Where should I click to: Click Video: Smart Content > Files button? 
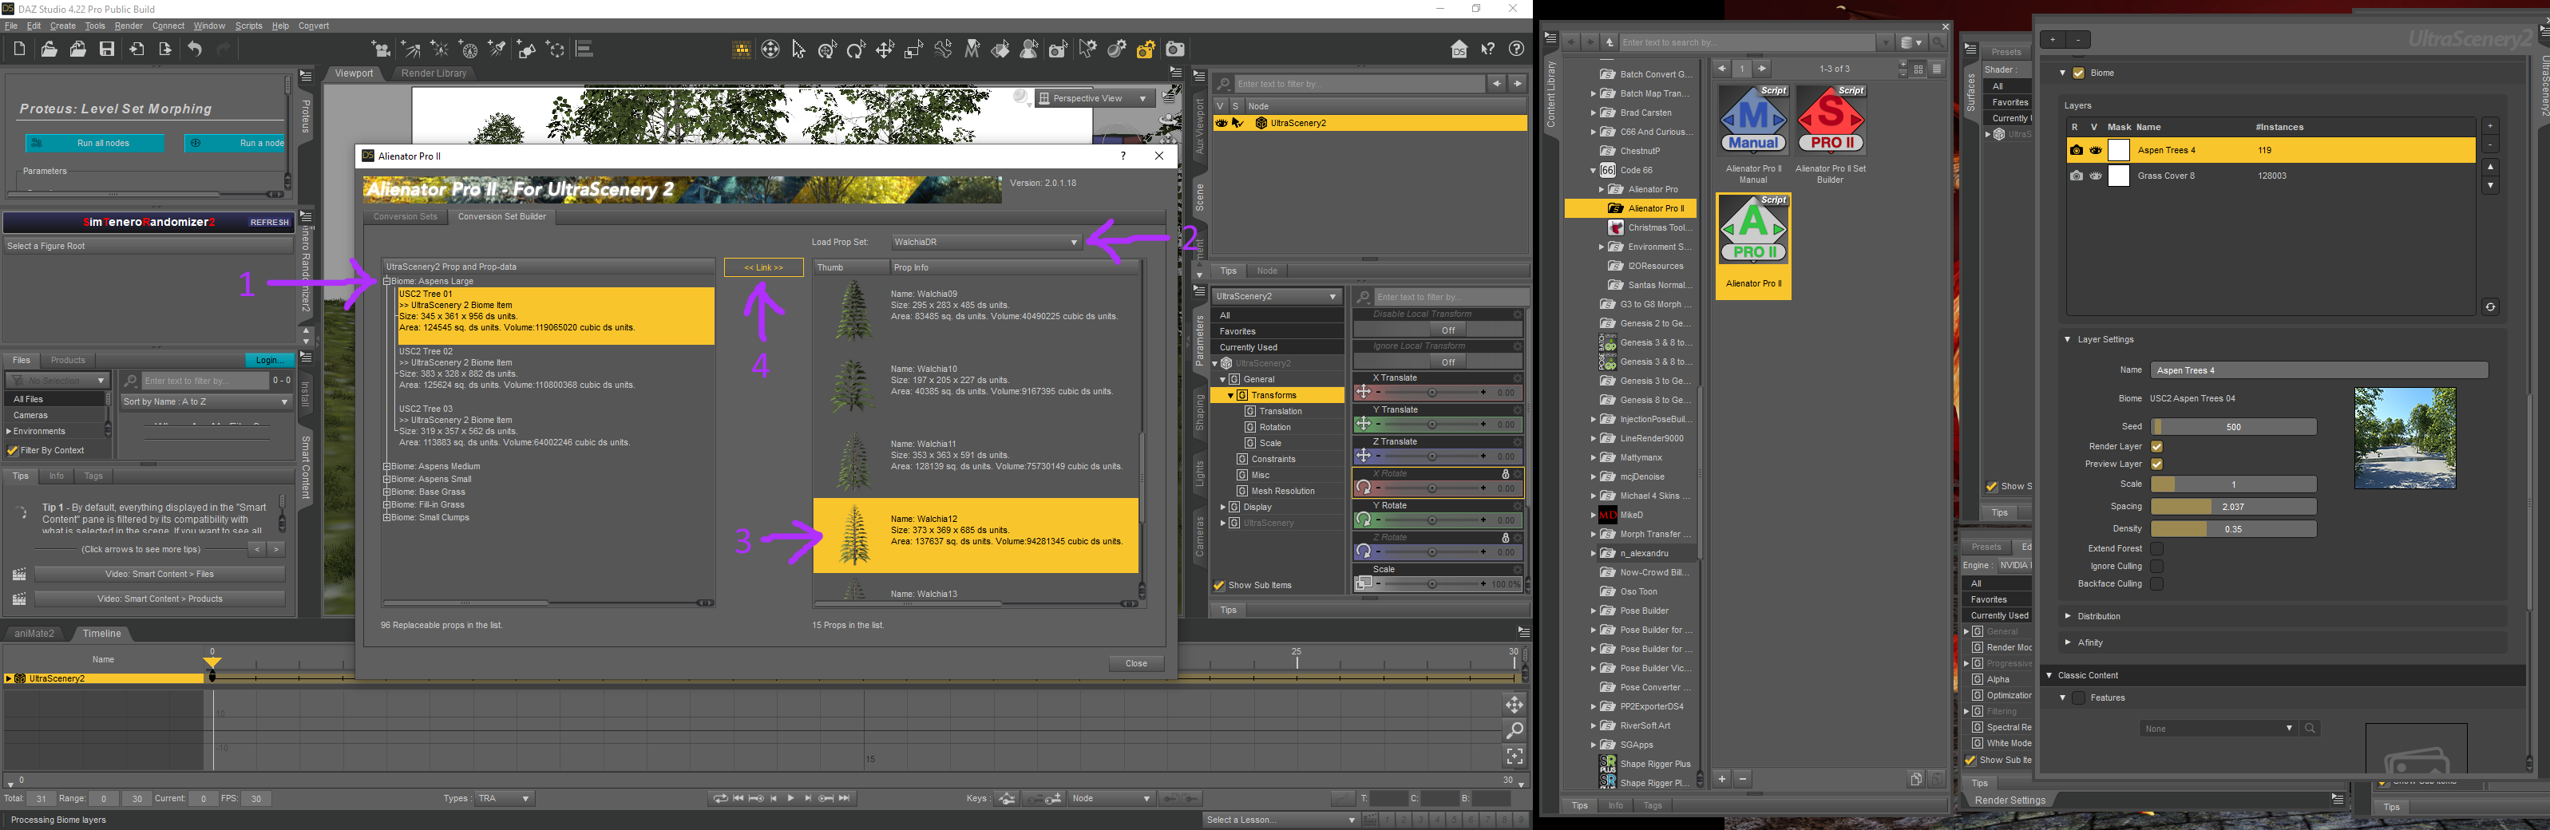click(160, 574)
